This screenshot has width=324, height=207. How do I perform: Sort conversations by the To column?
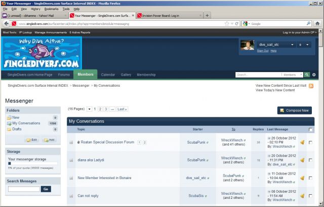(233, 129)
